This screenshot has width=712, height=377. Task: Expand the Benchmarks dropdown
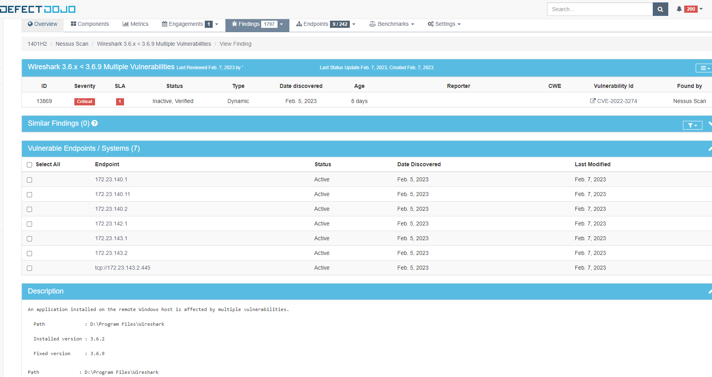(413, 24)
